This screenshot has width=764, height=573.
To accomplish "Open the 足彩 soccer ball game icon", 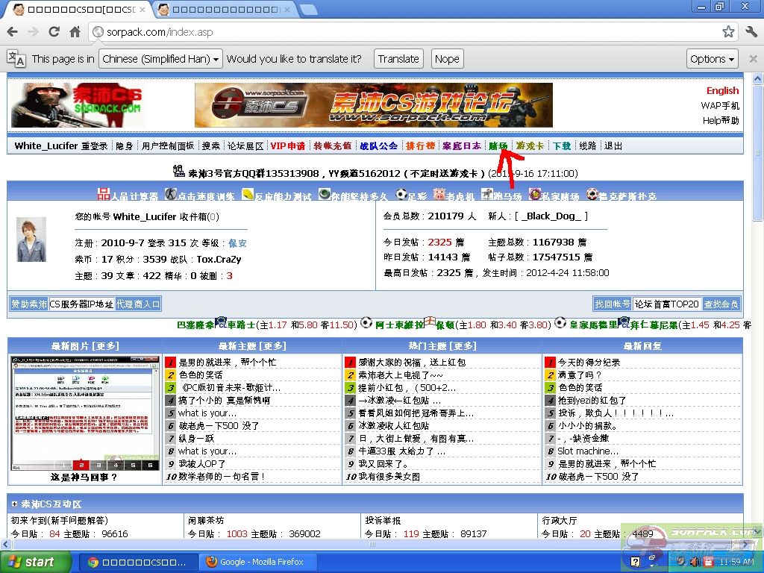I will [x=402, y=195].
